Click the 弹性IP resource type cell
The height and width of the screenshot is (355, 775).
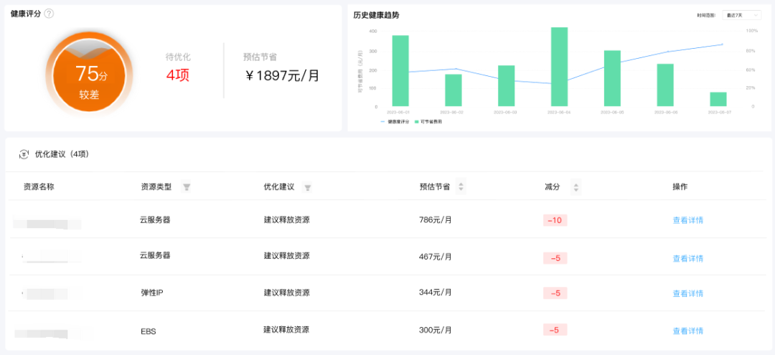tap(152, 293)
